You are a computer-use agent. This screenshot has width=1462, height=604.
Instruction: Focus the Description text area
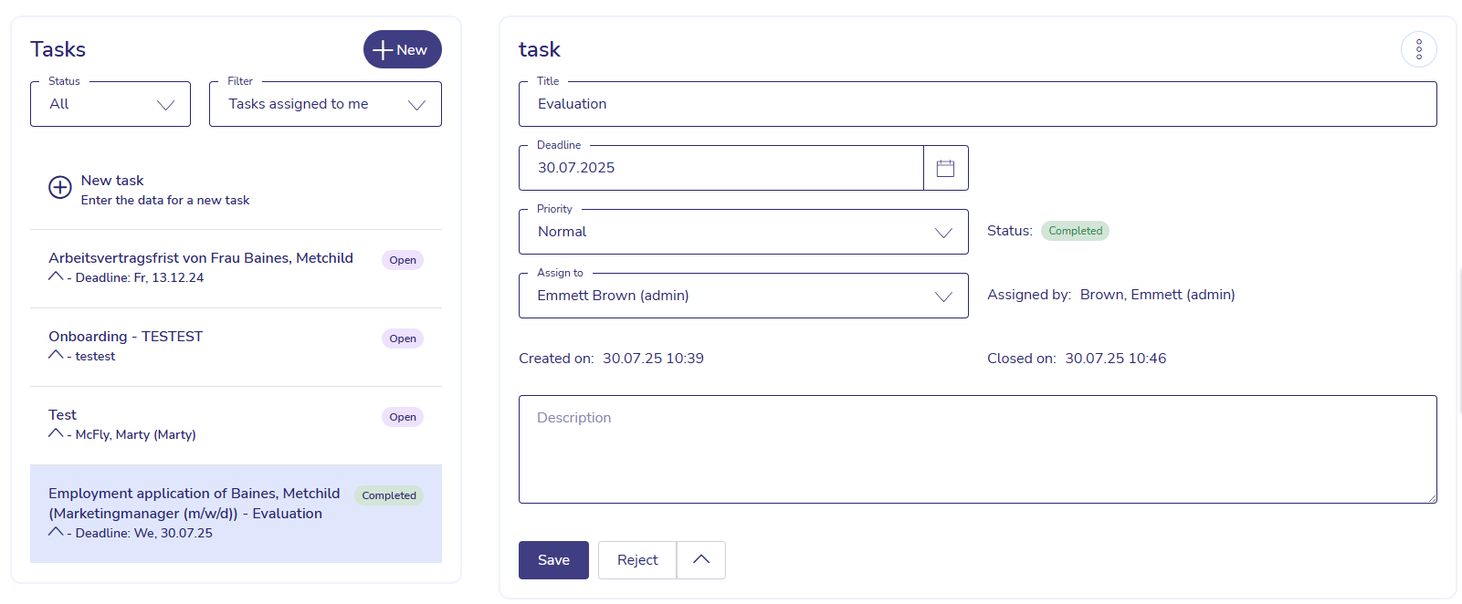[x=977, y=449]
